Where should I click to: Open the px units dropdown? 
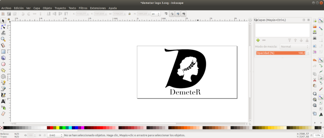point(155,14)
